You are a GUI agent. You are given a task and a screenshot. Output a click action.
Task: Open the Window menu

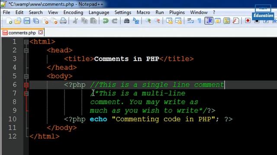199,12
